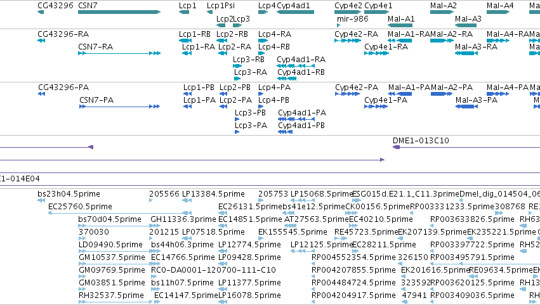
Task: Select the CSN7 gene bar
Action: [x=119, y=12]
